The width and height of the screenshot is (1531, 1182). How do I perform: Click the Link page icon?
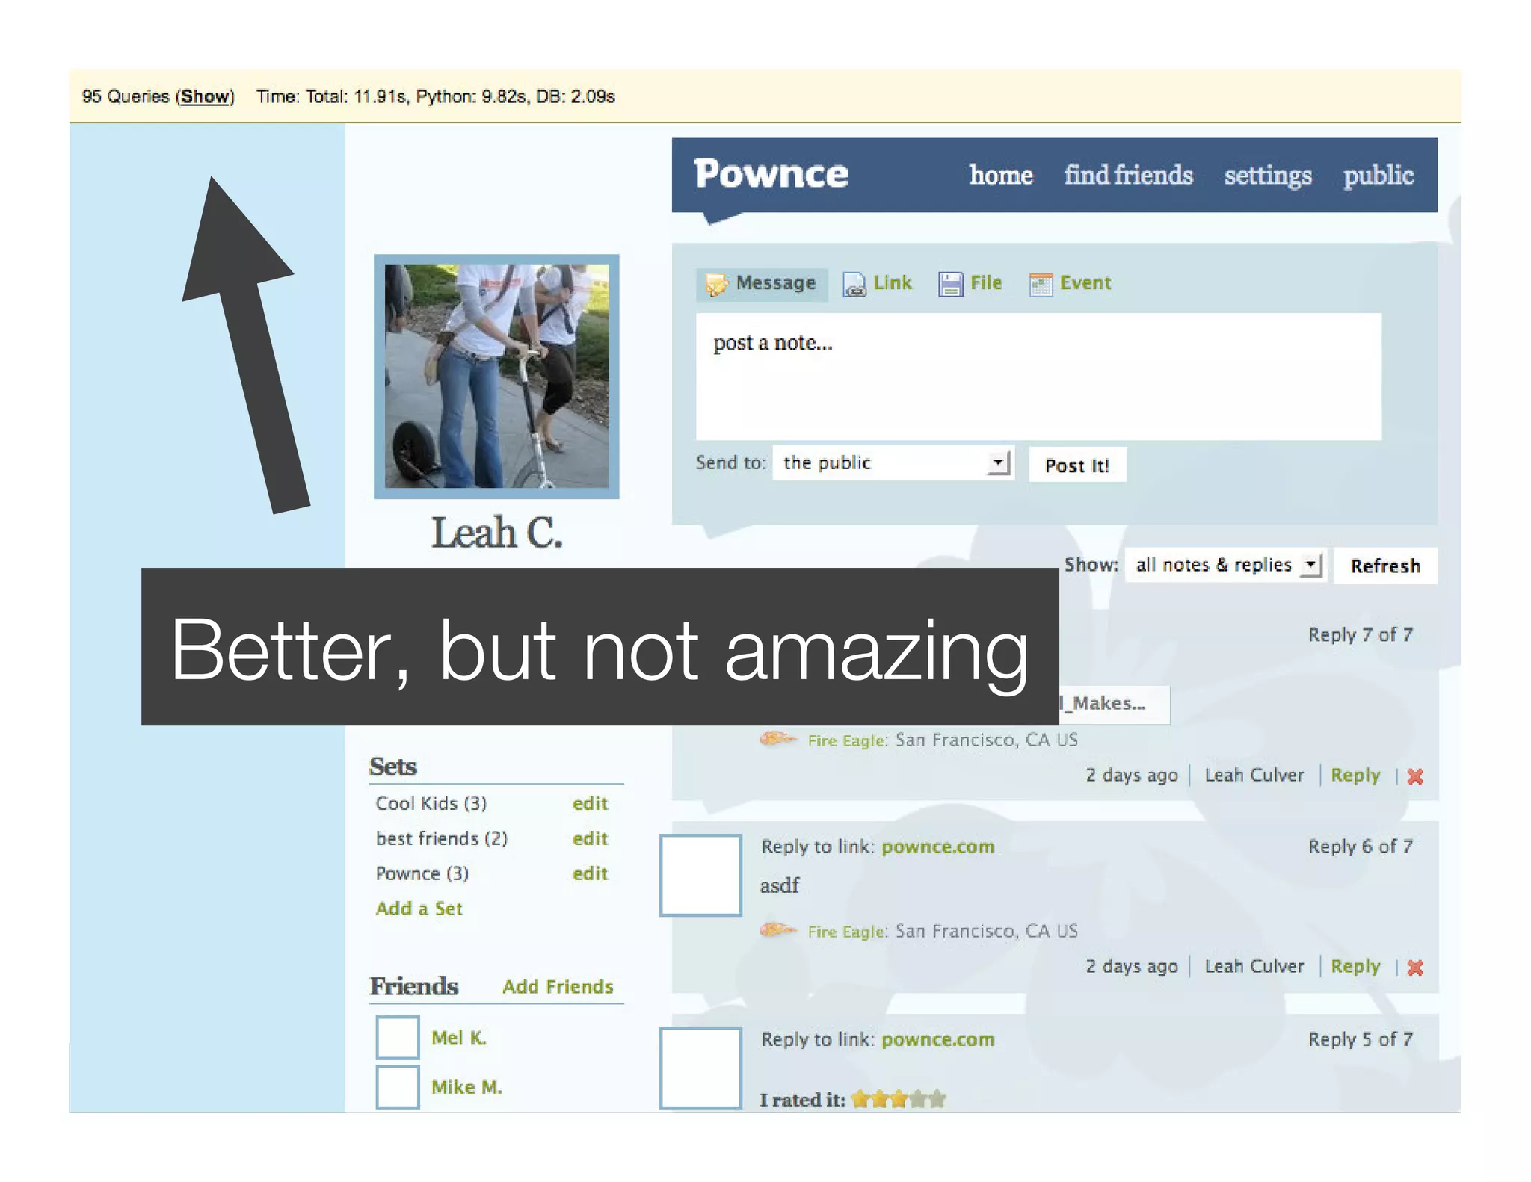(x=854, y=285)
